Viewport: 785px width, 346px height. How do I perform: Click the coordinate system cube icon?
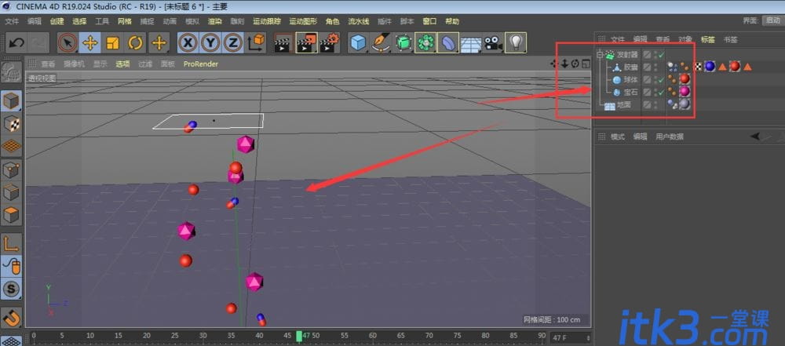(257, 43)
